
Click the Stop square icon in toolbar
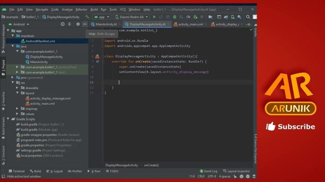coord(202,17)
